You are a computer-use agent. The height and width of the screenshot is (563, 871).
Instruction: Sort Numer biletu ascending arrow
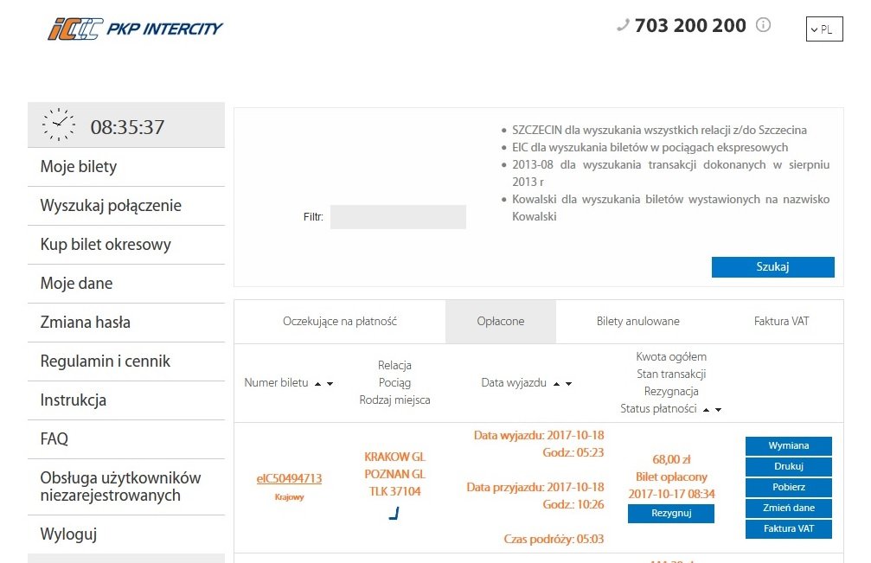pyautogui.click(x=317, y=384)
